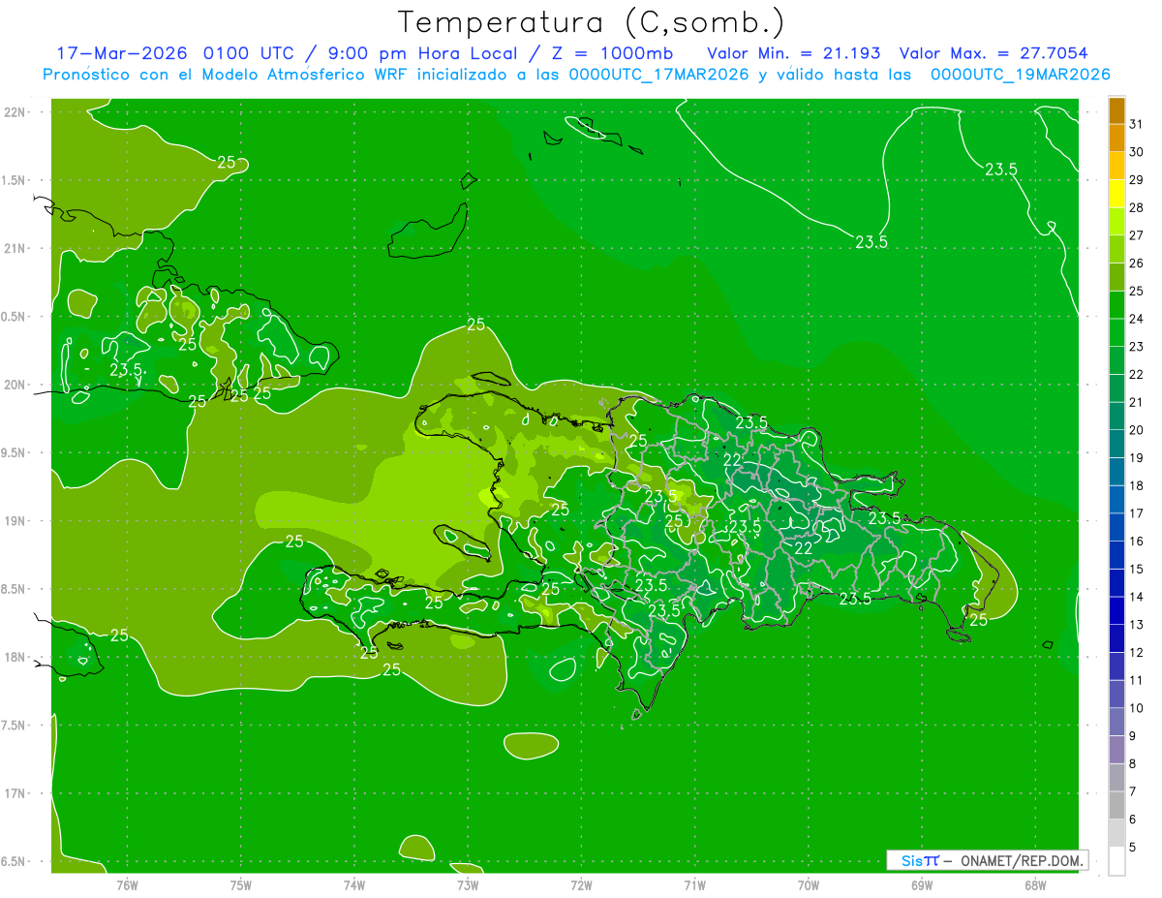1162x898 pixels.
Task: Click the '5' label on the color bar
Action: coord(1133,848)
